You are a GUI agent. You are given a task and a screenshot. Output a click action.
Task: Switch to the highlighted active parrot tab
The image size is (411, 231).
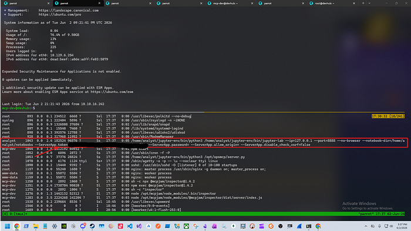pyautogui.click(x=78, y=3)
